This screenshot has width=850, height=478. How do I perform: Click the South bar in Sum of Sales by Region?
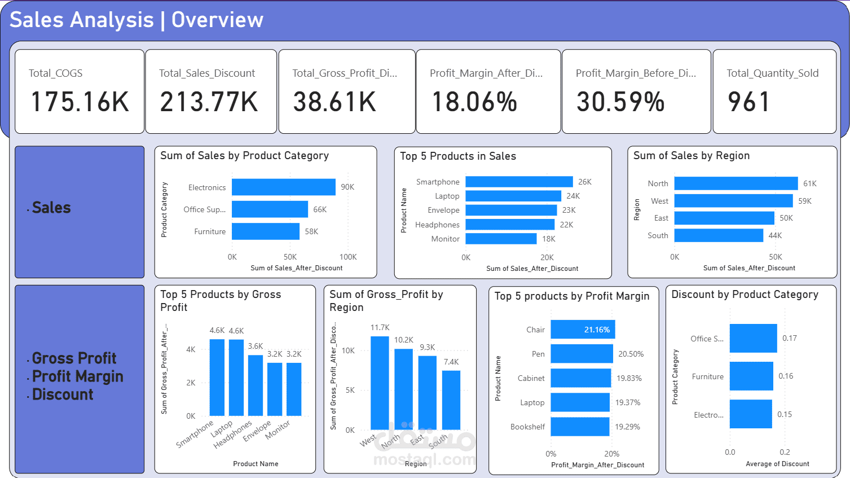coord(719,235)
